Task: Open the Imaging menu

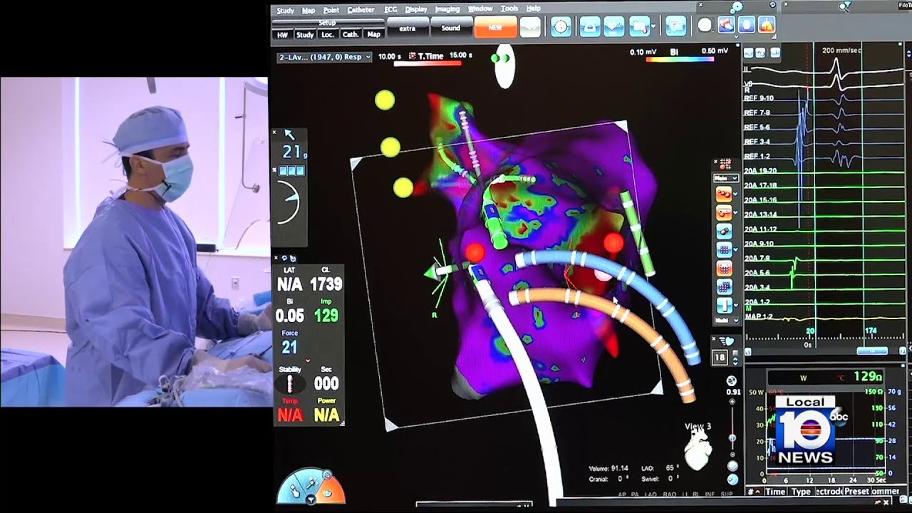Action: pos(447,10)
